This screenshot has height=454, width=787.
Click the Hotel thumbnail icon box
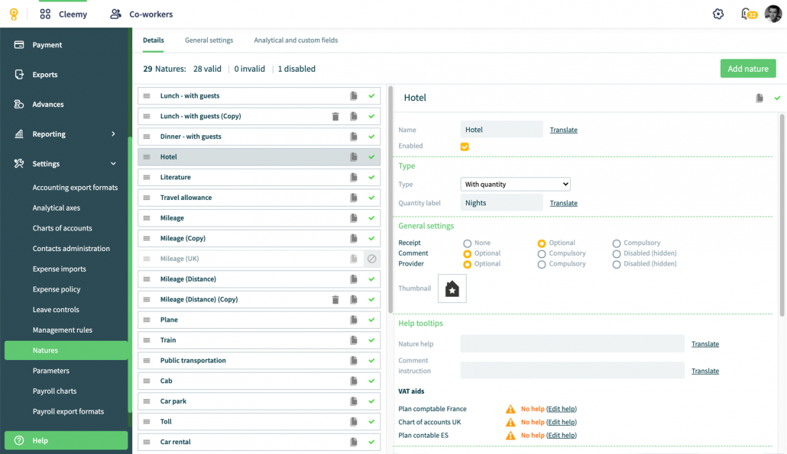pyautogui.click(x=452, y=288)
